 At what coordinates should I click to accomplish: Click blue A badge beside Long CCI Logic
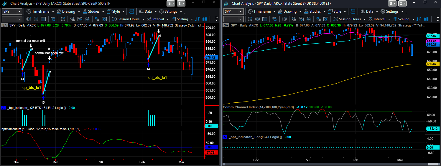(225, 137)
